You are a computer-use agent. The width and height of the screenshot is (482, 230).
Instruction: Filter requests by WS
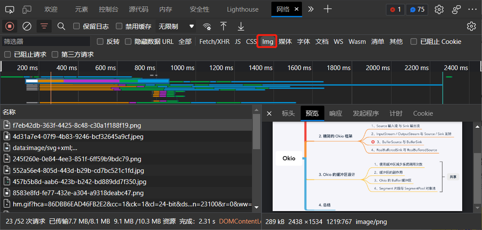339,41
